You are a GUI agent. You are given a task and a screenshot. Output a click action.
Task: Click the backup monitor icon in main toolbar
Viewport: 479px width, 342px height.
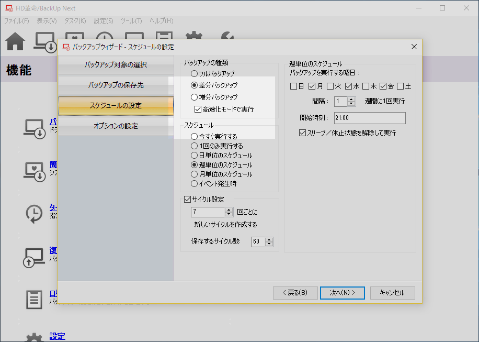[45, 42]
